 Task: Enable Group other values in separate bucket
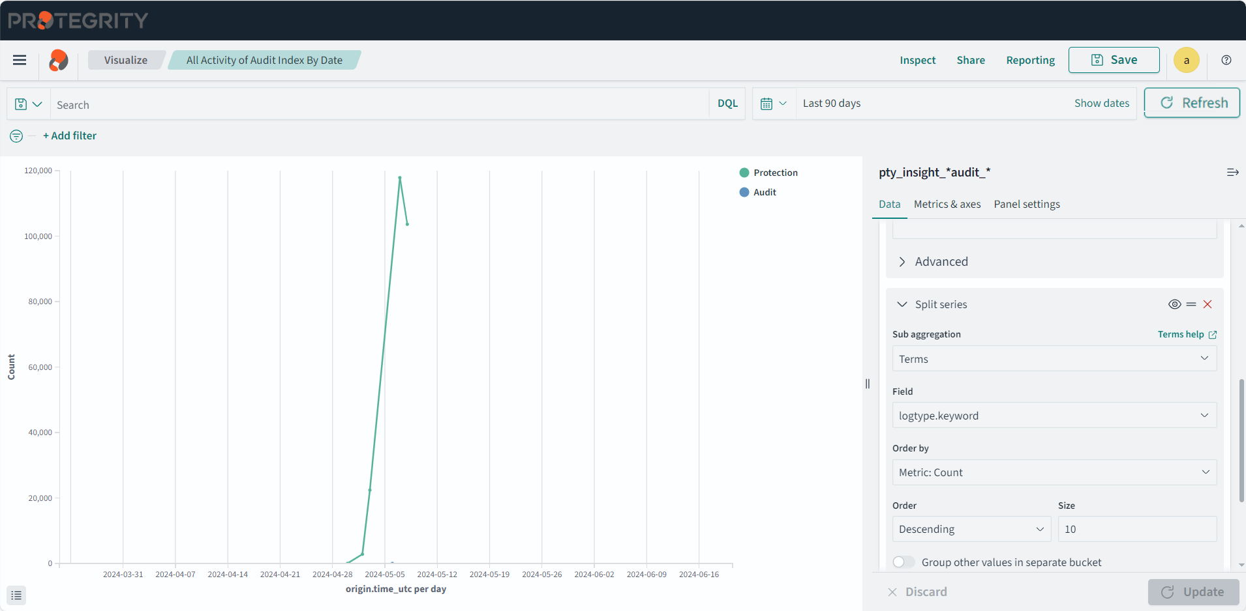pos(904,562)
